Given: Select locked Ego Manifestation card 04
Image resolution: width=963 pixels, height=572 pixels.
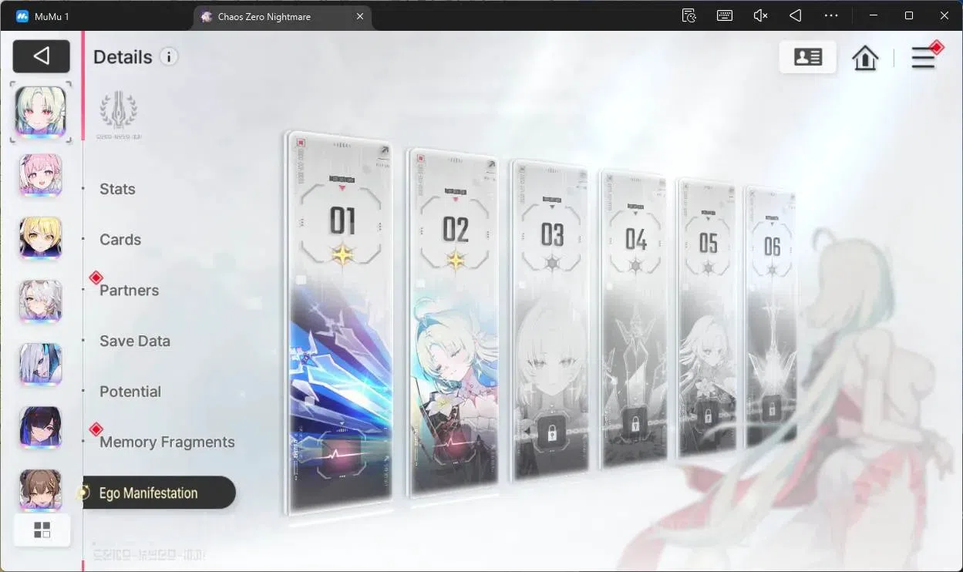Looking at the screenshot, I should pyautogui.click(x=634, y=318).
